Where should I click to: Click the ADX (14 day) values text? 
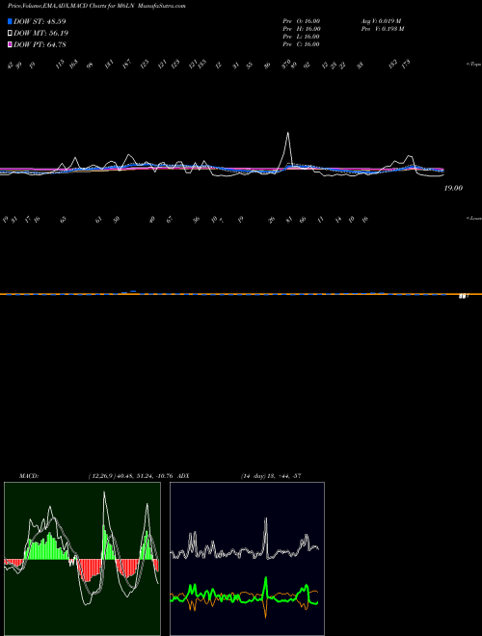[271, 476]
